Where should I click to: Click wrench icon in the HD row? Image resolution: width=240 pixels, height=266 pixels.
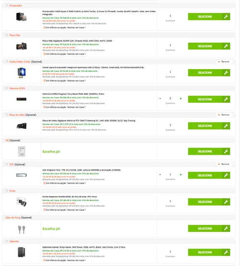(226, 151)
